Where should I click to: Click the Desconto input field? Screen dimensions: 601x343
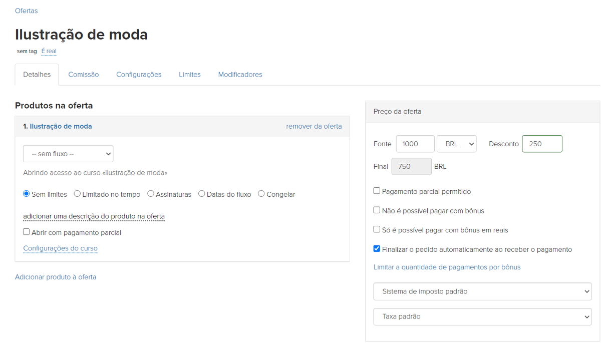[542, 144]
